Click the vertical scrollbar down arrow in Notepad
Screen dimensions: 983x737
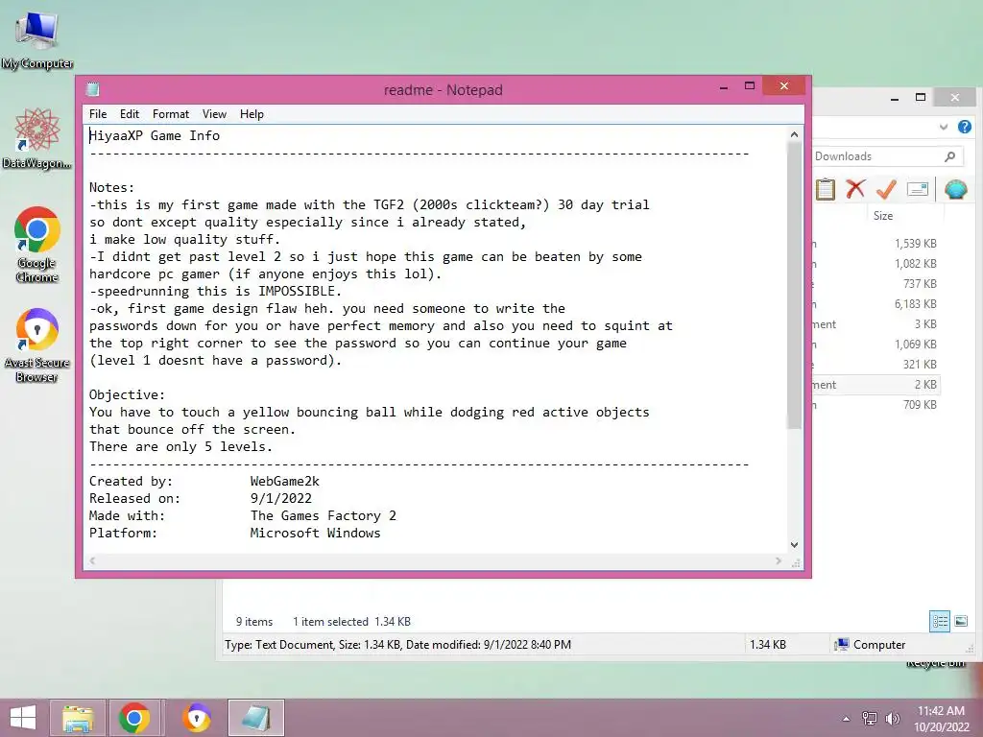794,545
